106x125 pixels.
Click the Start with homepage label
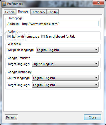(x=25, y=37)
